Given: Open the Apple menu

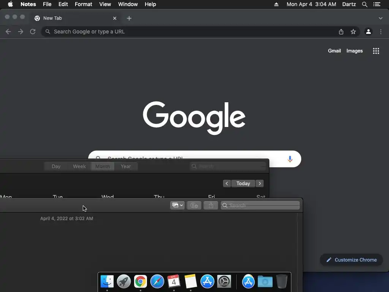Looking at the screenshot, I should coord(10,4).
